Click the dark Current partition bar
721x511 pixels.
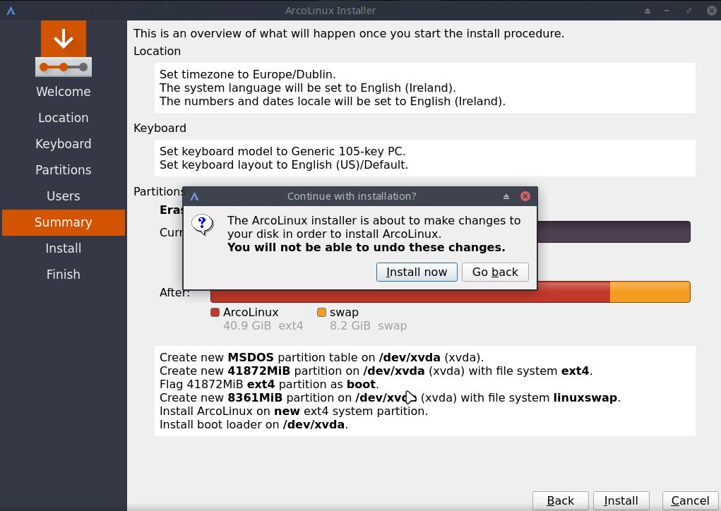pyautogui.click(x=614, y=232)
